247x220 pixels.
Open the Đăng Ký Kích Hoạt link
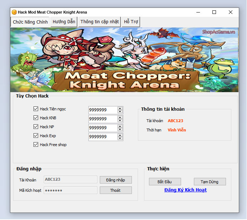click(185, 190)
